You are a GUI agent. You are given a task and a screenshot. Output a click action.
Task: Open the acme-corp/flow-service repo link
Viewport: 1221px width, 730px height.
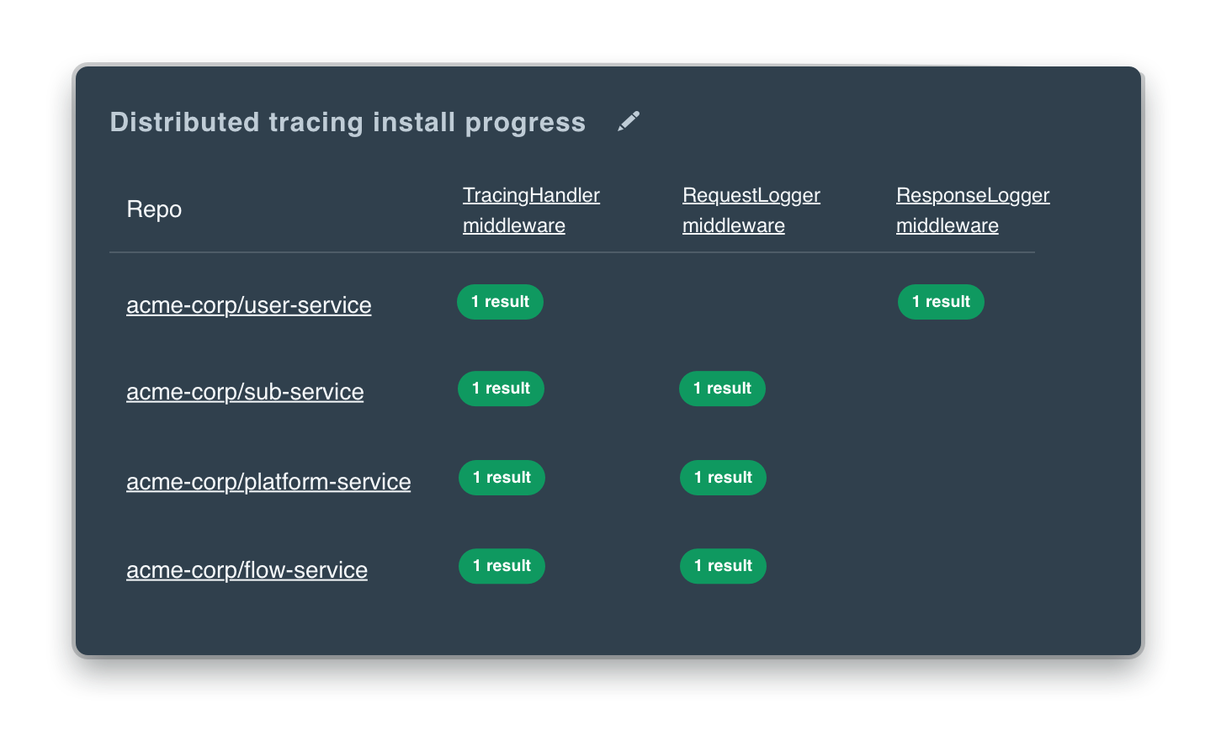[247, 569]
